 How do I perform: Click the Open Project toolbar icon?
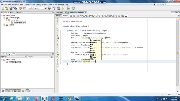[x=11, y=8]
